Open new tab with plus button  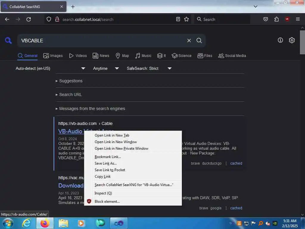click(x=73, y=7)
